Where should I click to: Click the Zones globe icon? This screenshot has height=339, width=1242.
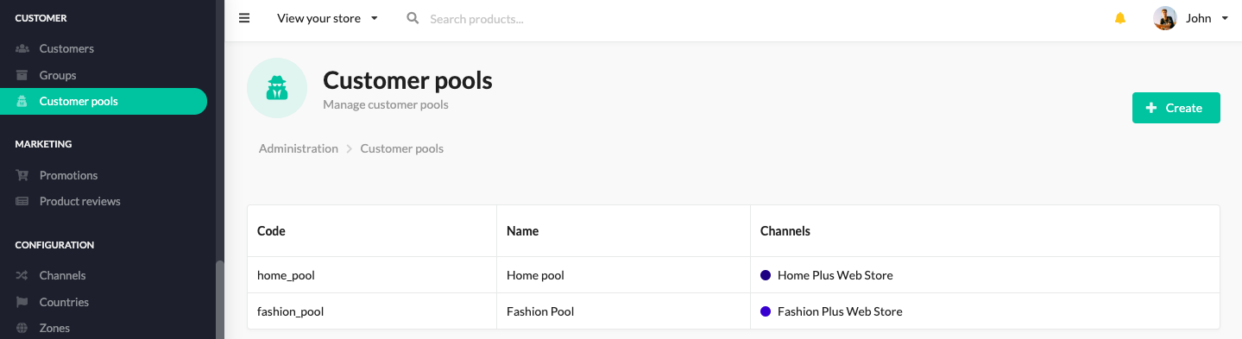point(22,328)
